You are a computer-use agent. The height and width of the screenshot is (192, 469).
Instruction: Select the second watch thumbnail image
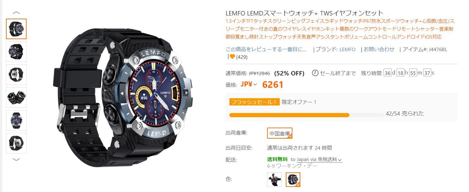(x=16, y=52)
